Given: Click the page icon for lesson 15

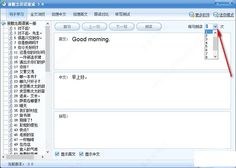Looking at the screenshot, I should pyautogui.click(x=10, y=62).
